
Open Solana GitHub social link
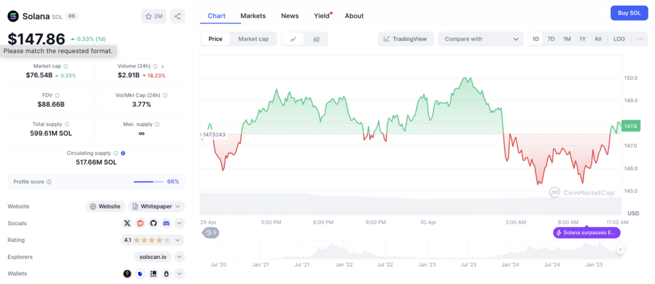[154, 223]
